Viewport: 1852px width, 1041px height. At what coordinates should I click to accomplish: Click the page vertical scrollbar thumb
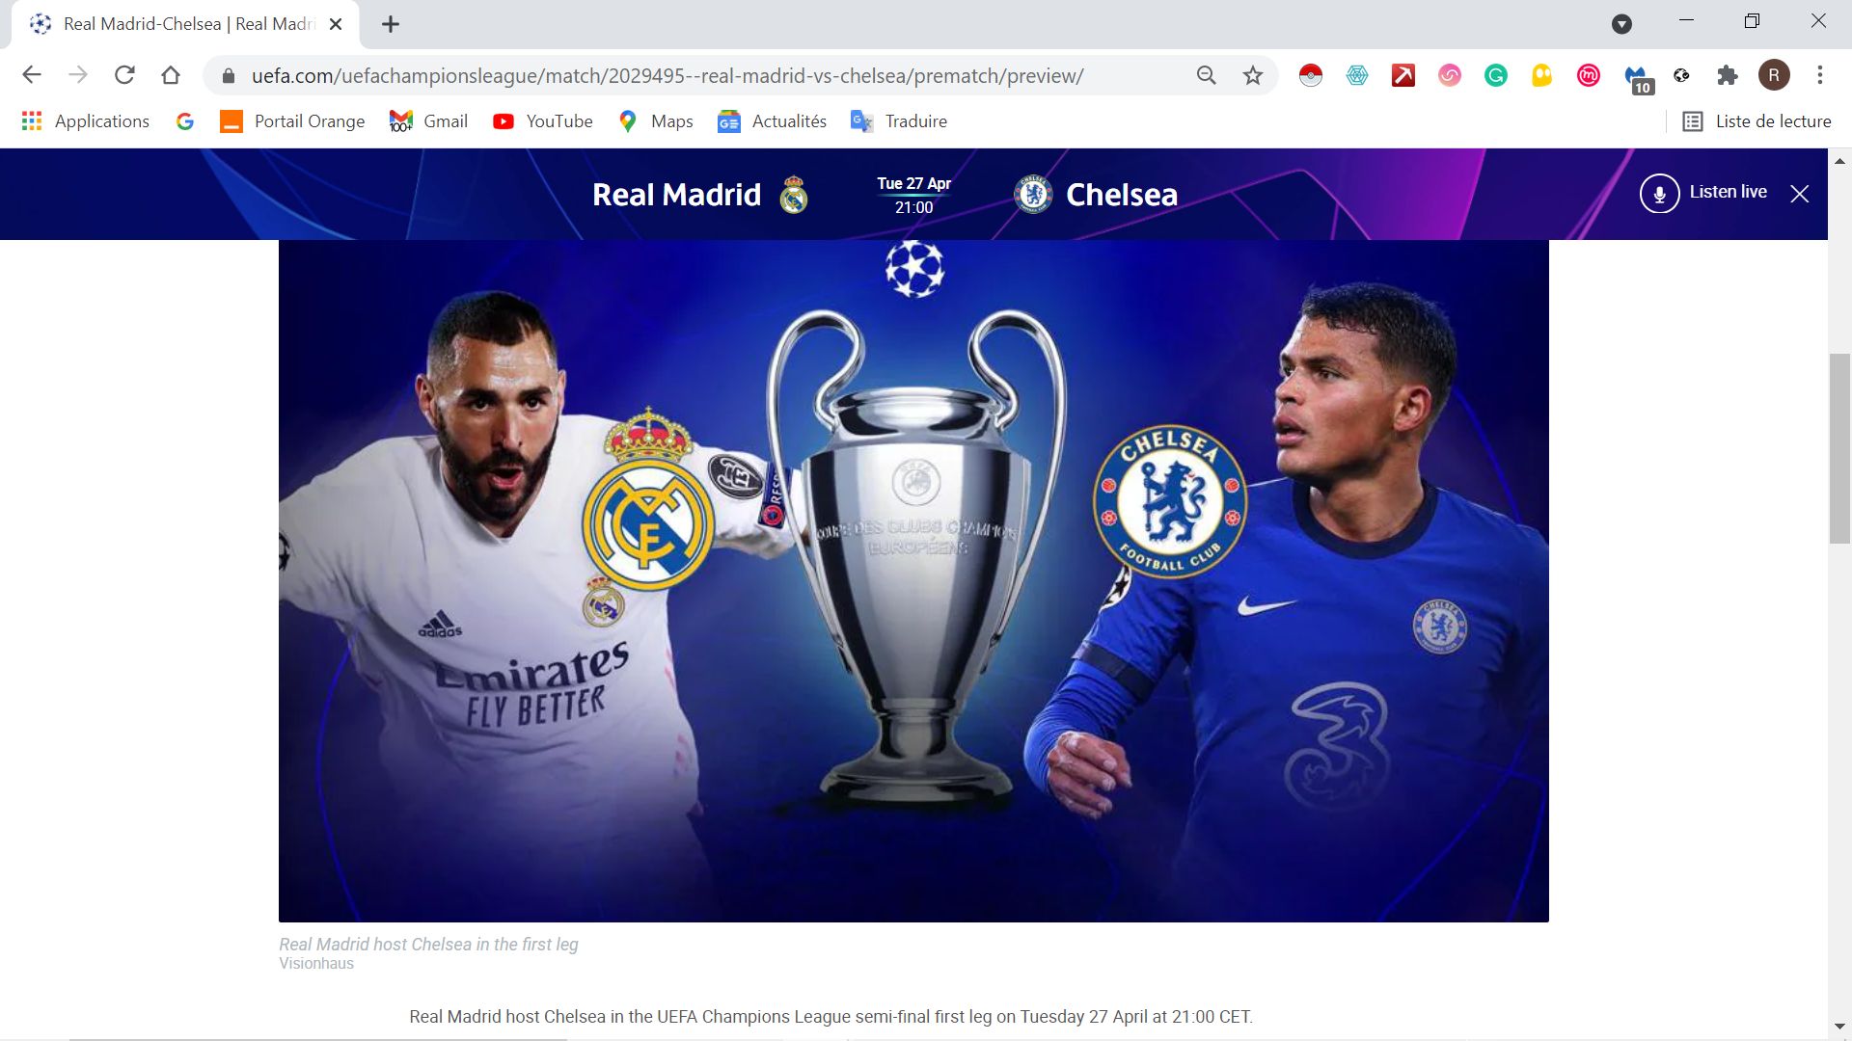1839,449
